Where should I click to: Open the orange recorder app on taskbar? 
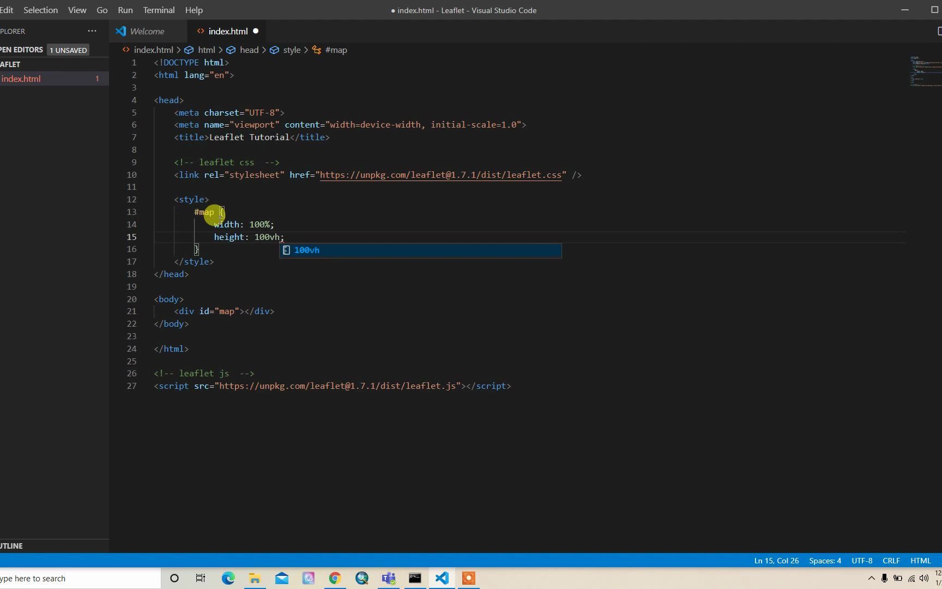(x=468, y=579)
